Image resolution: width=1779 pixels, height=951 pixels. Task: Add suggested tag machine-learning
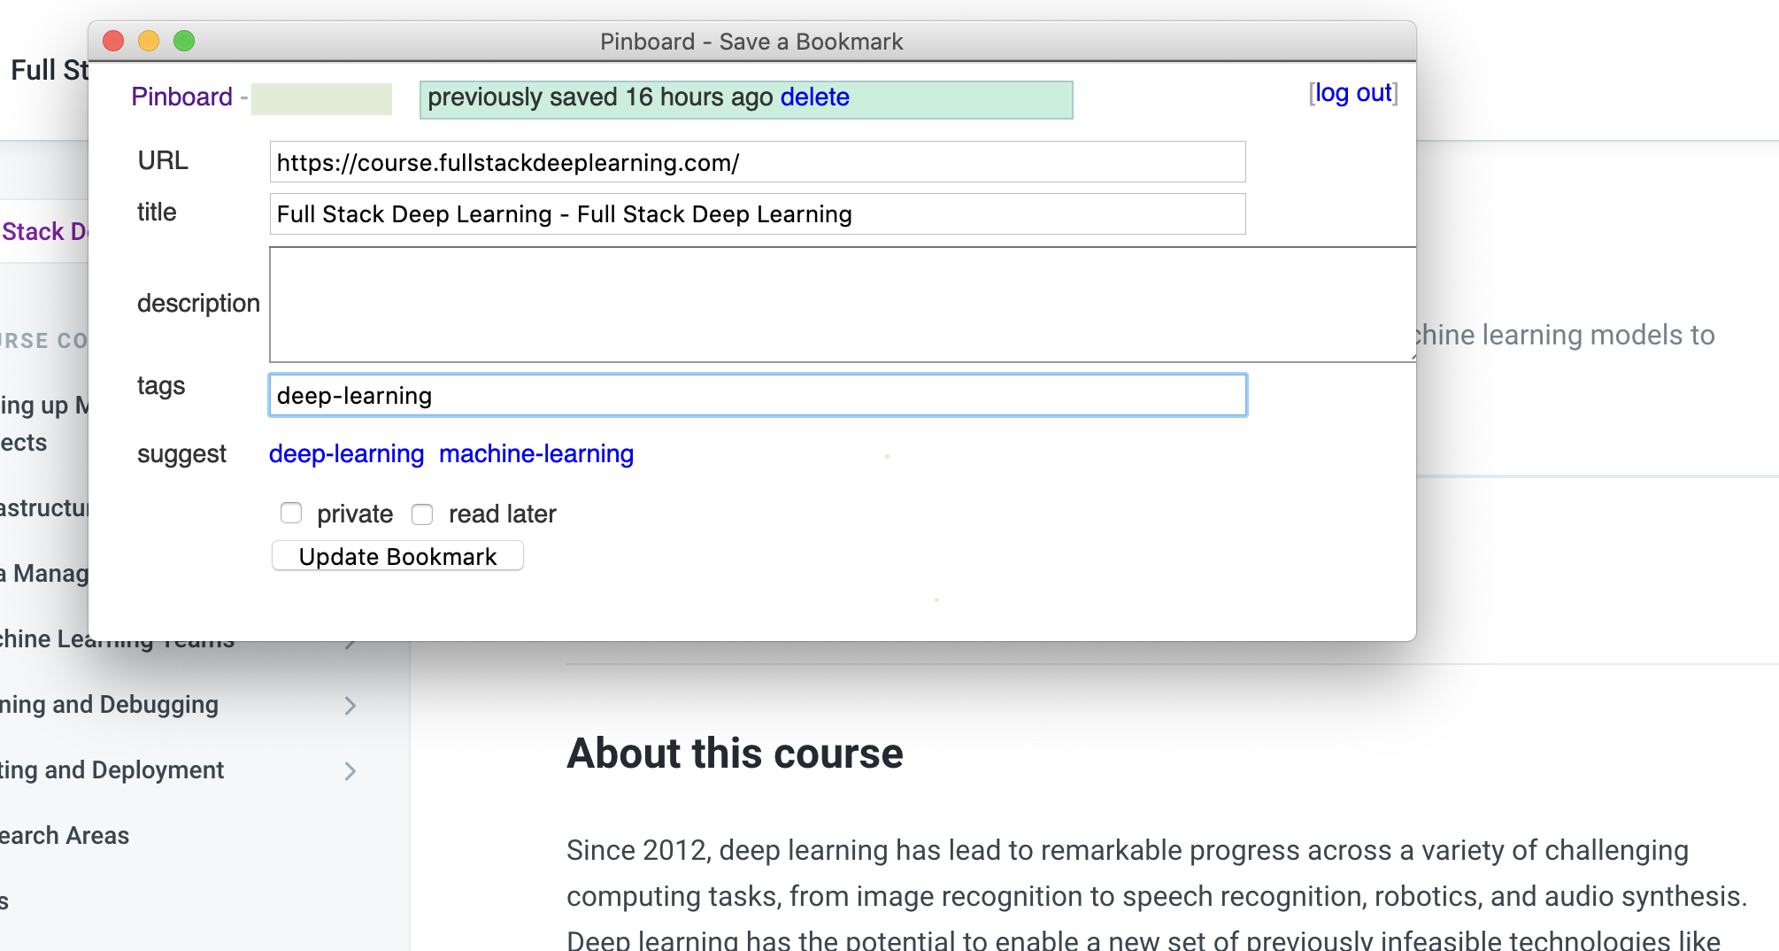click(536, 453)
